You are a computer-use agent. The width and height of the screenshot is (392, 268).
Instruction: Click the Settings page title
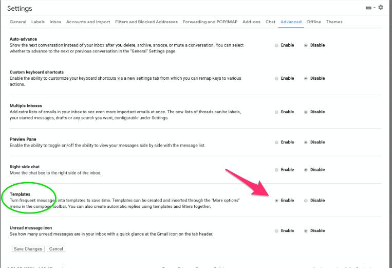pos(20,8)
